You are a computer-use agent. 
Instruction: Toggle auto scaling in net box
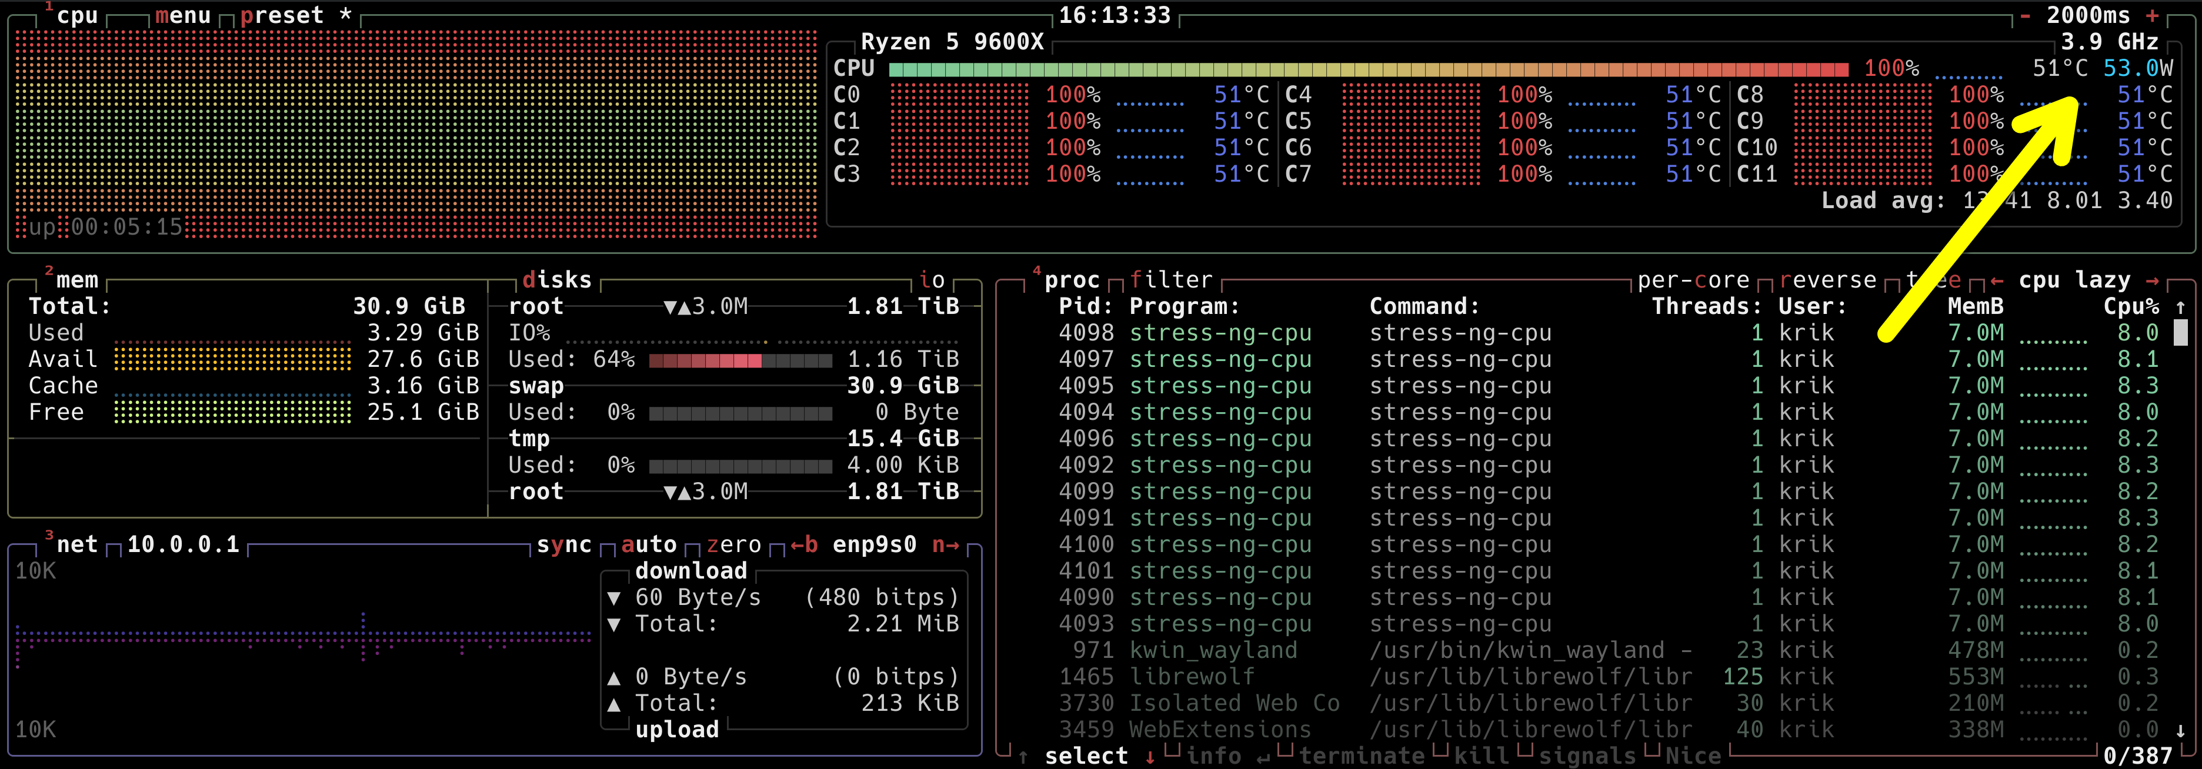pyautogui.click(x=649, y=544)
